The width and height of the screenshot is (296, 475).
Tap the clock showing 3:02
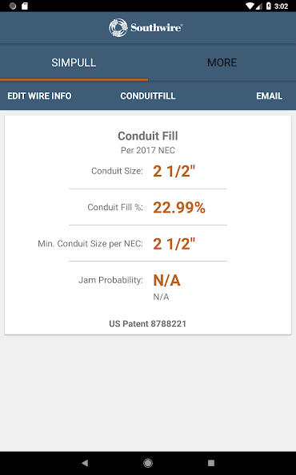(282, 6)
